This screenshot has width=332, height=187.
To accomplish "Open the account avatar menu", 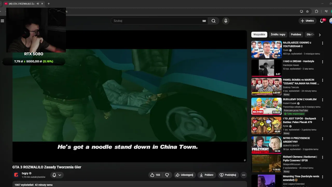I will tap(331, 21).
